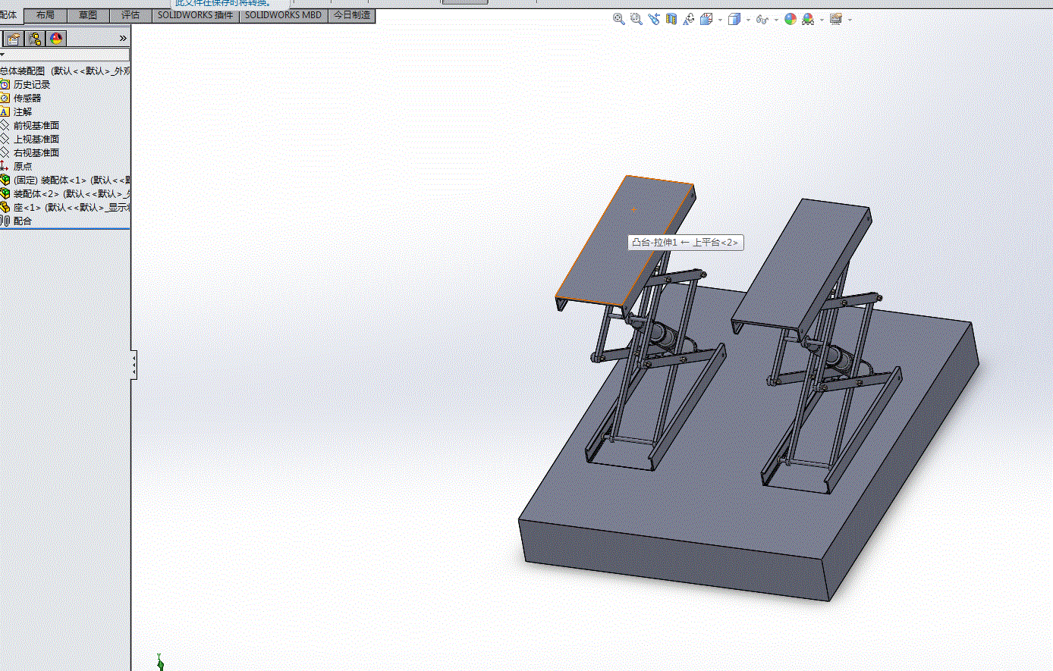The height and width of the screenshot is (671, 1053).
Task: Activate the Section View tool
Action: [671, 19]
